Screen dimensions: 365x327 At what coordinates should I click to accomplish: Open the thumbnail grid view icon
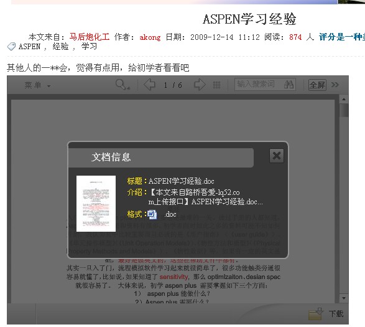[x=217, y=85]
